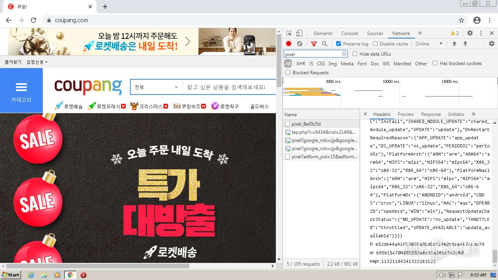Viewport: 498px width, 280px height.
Task: Open the network settings gear icon
Action: (492, 44)
